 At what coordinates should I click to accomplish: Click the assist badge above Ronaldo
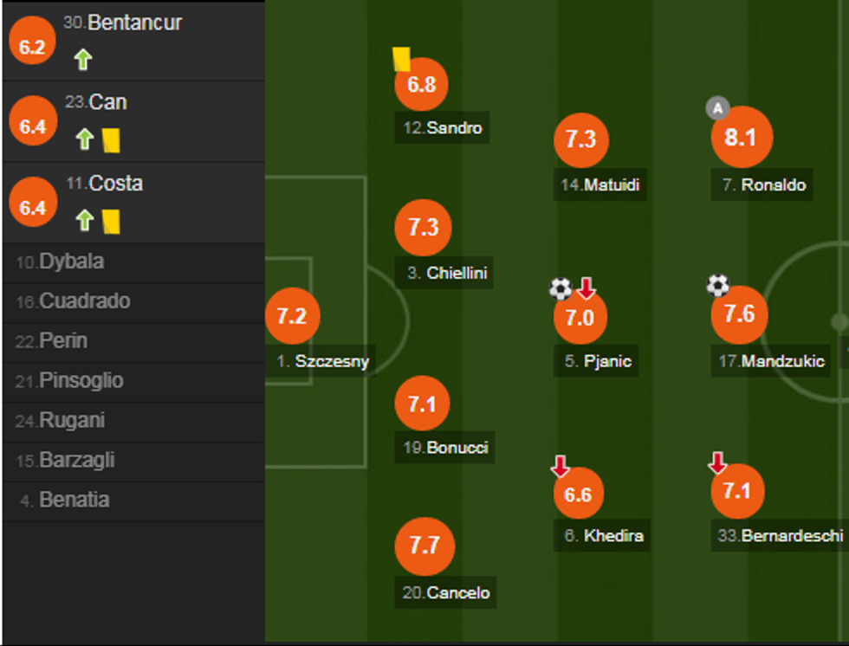[716, 108]
